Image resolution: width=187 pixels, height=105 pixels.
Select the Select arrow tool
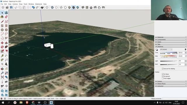[2, 13]
